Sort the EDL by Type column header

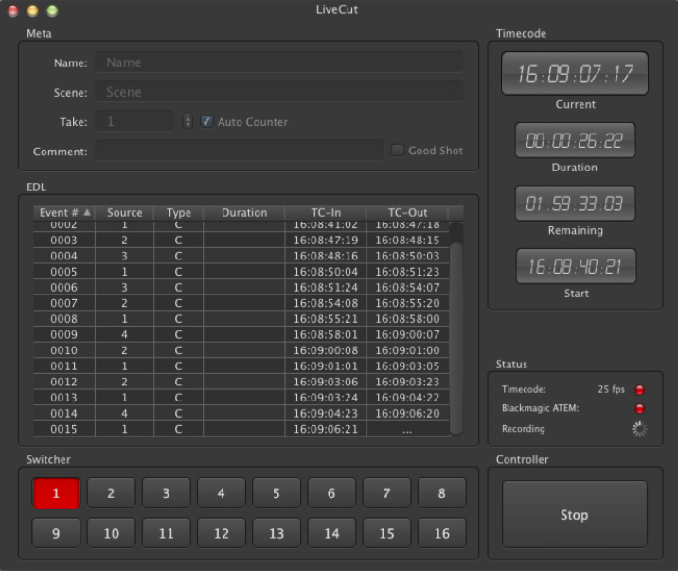[179, 213]
